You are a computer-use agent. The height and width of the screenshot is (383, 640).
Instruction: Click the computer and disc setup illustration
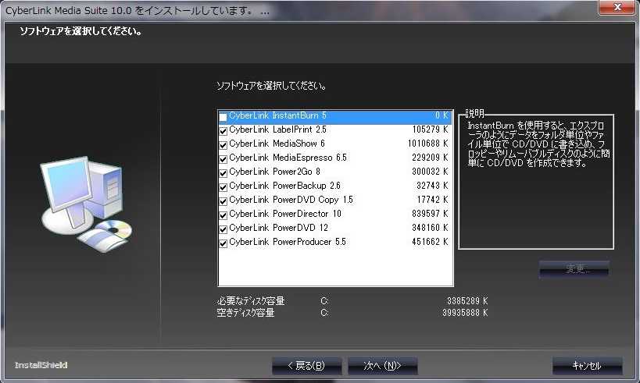[x=86, y=204]
